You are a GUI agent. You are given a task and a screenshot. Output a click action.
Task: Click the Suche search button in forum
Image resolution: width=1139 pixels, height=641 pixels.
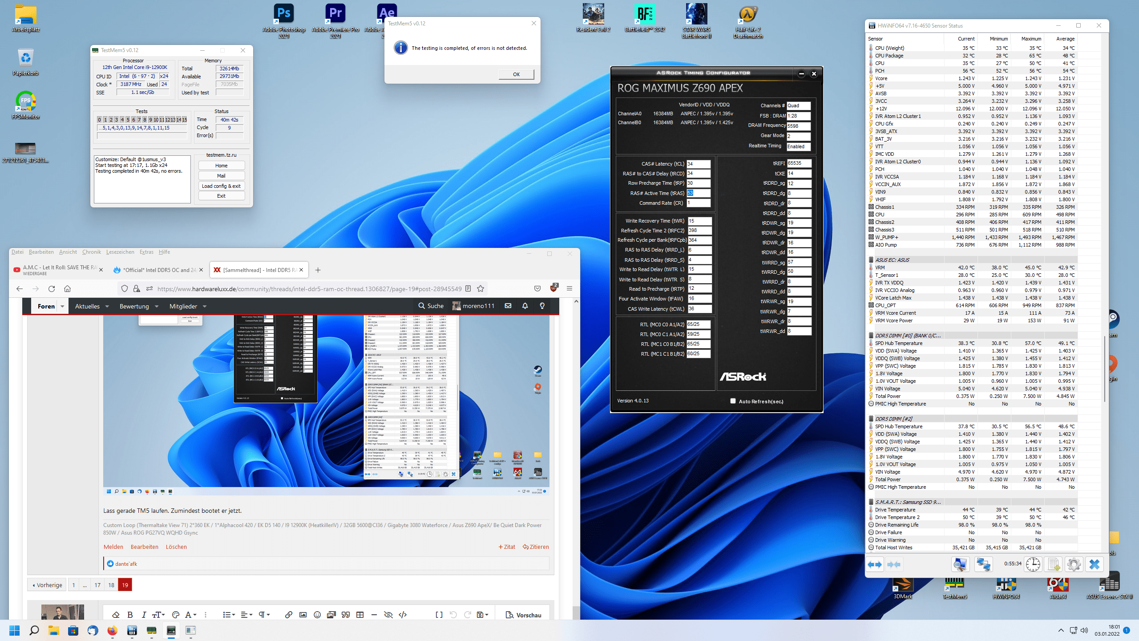[431, 306]
